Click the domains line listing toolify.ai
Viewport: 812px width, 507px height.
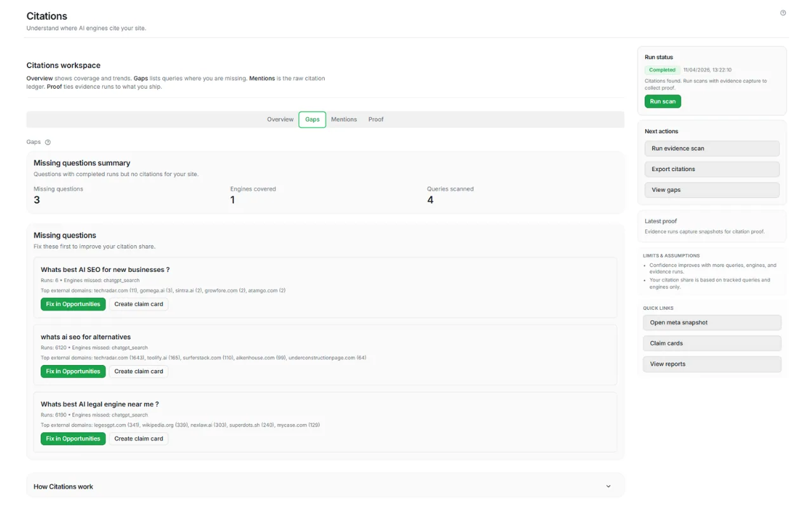click(204, 358)
